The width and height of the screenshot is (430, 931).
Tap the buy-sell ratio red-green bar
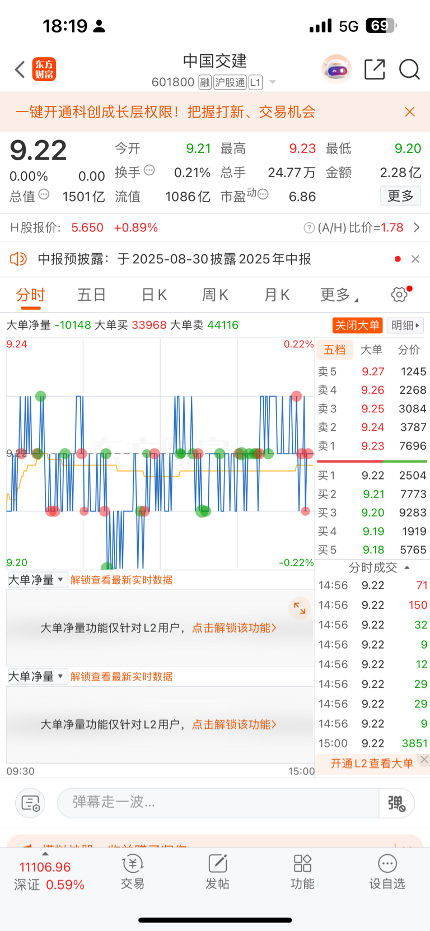(372, 462)
